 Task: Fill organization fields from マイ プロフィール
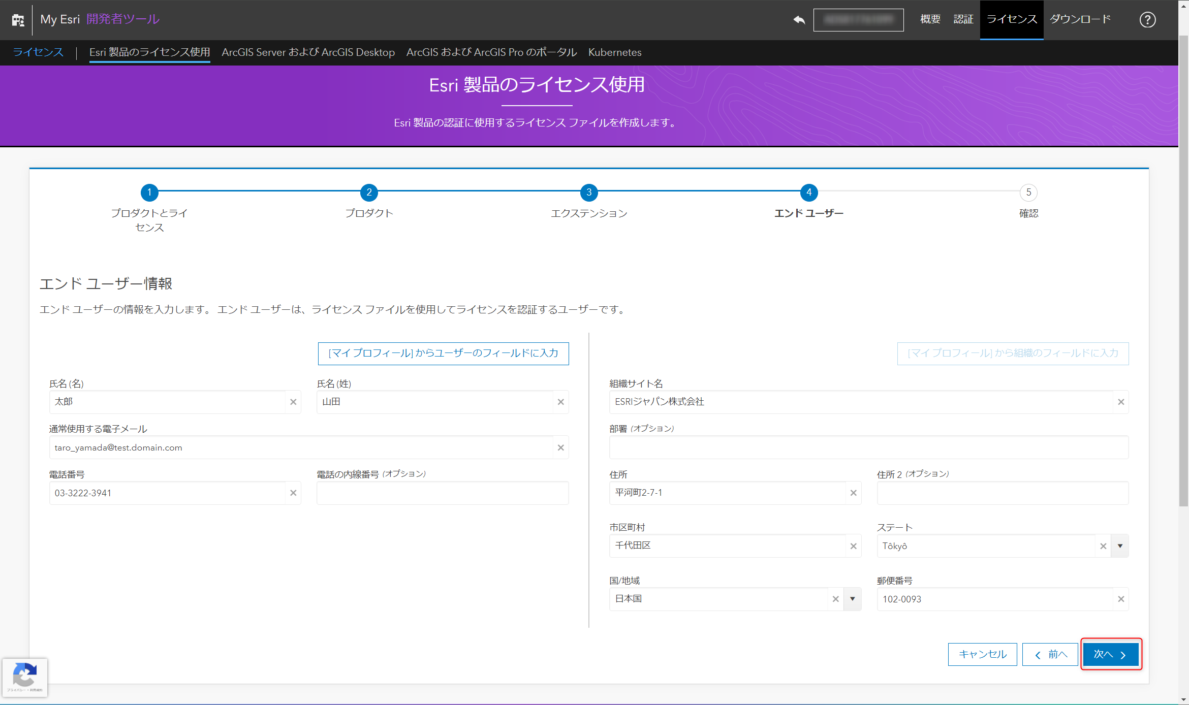point(1013,354)
